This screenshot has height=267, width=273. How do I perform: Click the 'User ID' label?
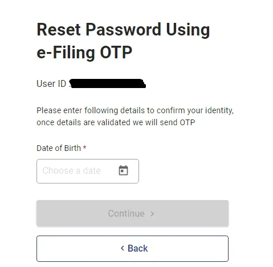click(51, 83)
